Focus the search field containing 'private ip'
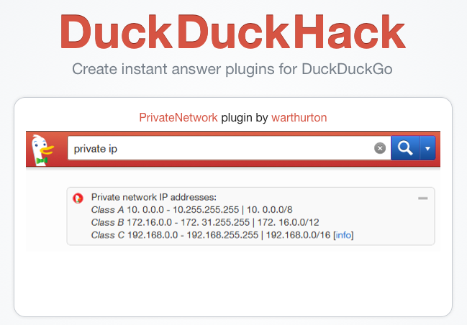This screenshot has width=467, height=325. [x=220, y=148]
